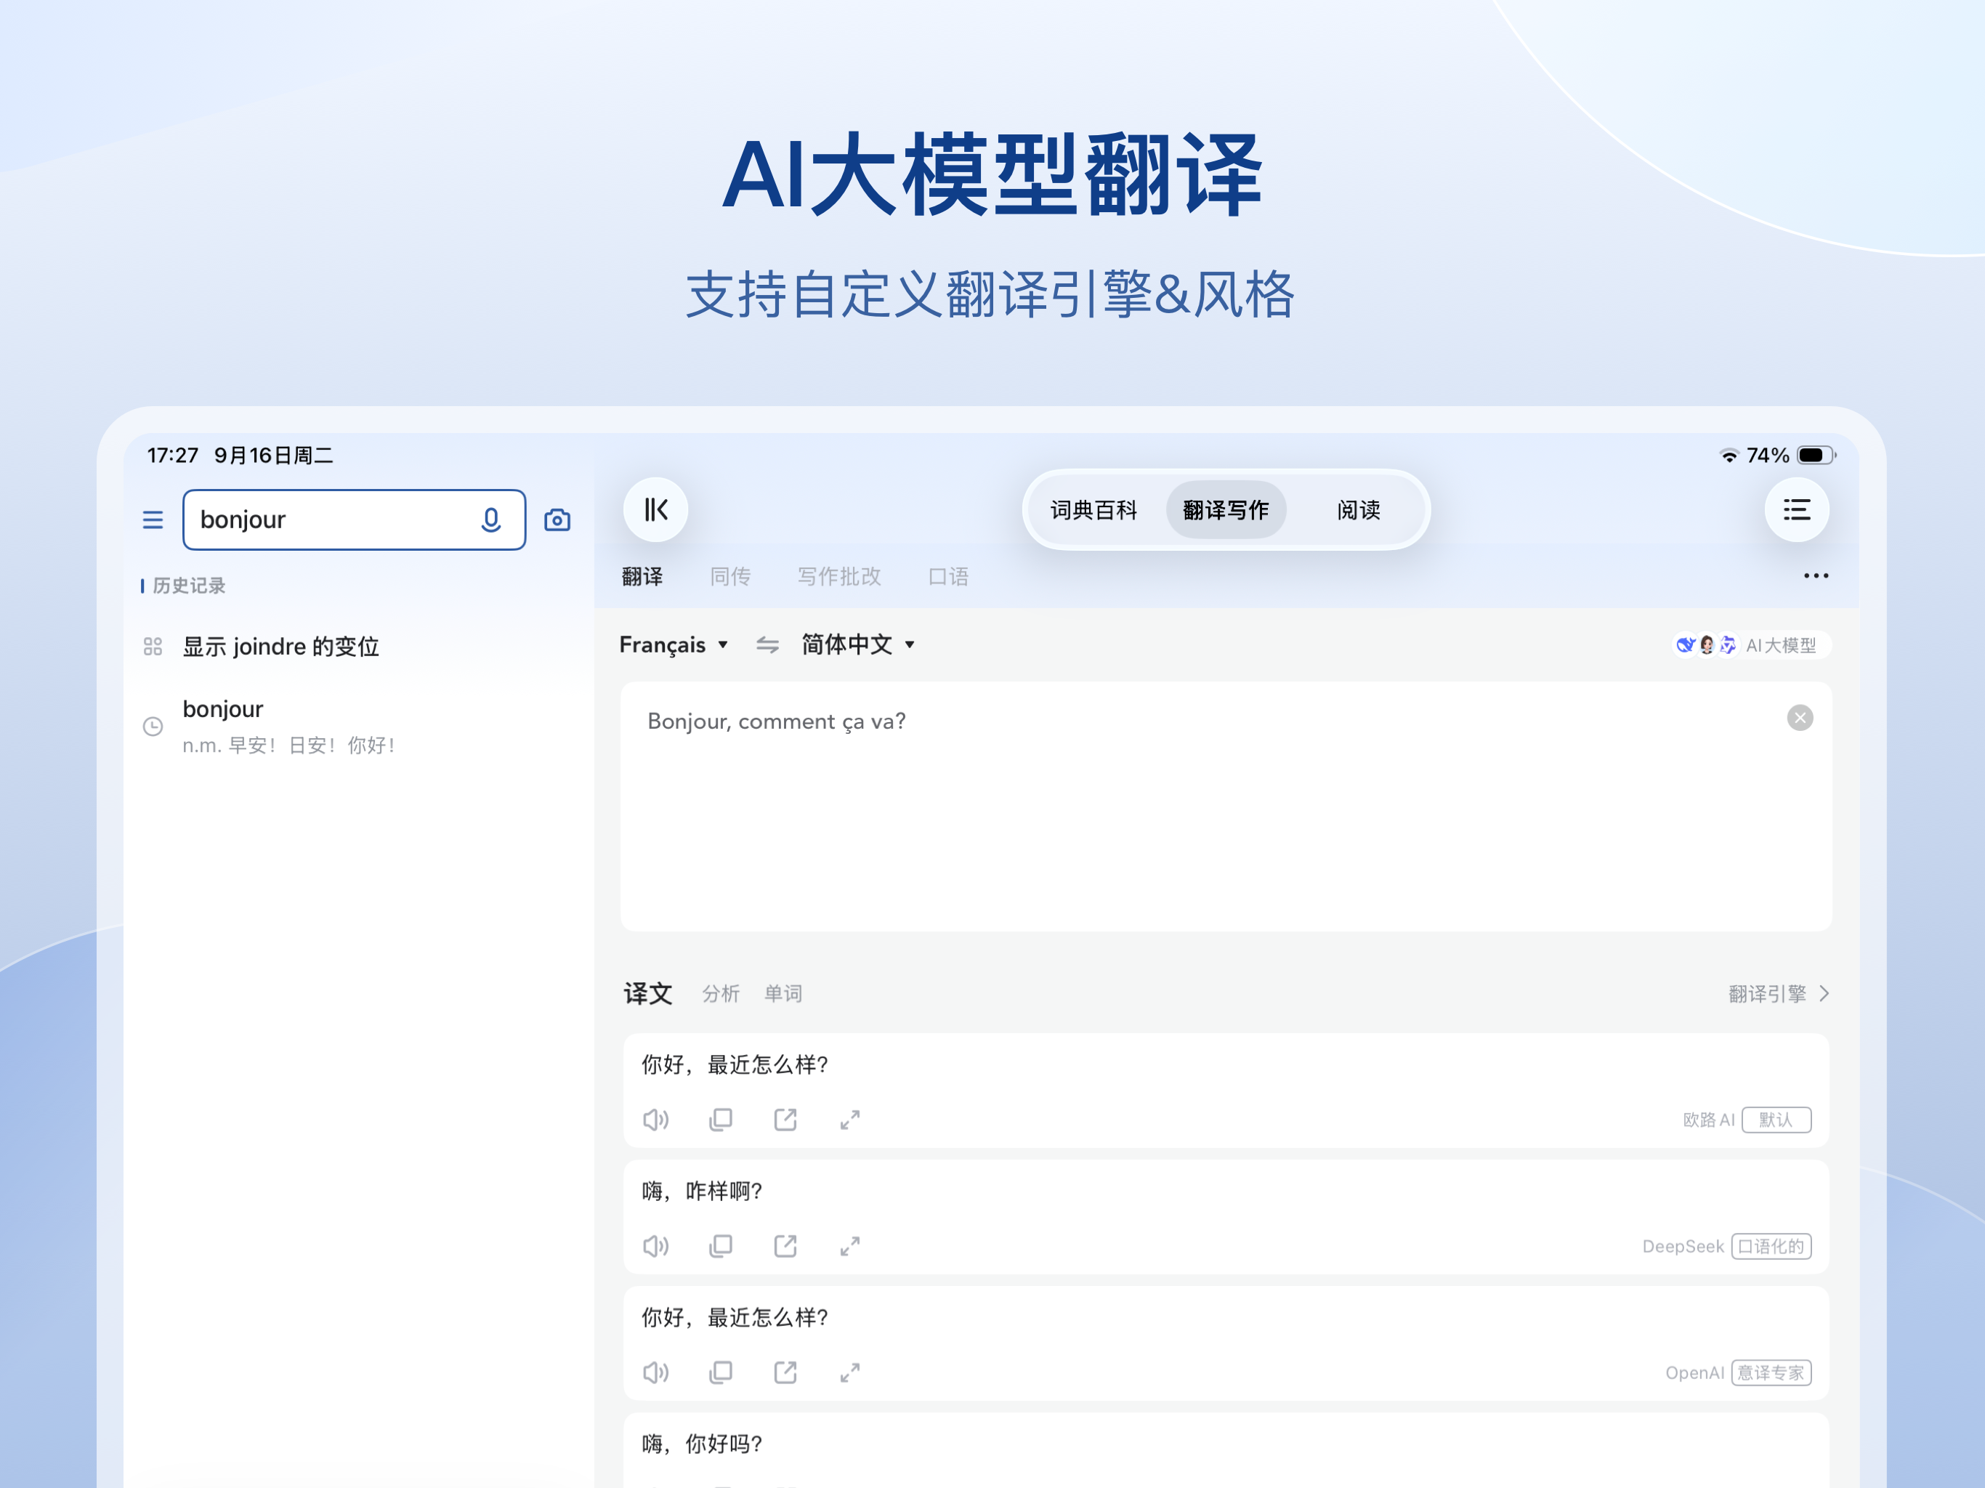Screen dimensions: 1985x1488
Task: Open the 口语 sub-tab
Action: (948, 576)
